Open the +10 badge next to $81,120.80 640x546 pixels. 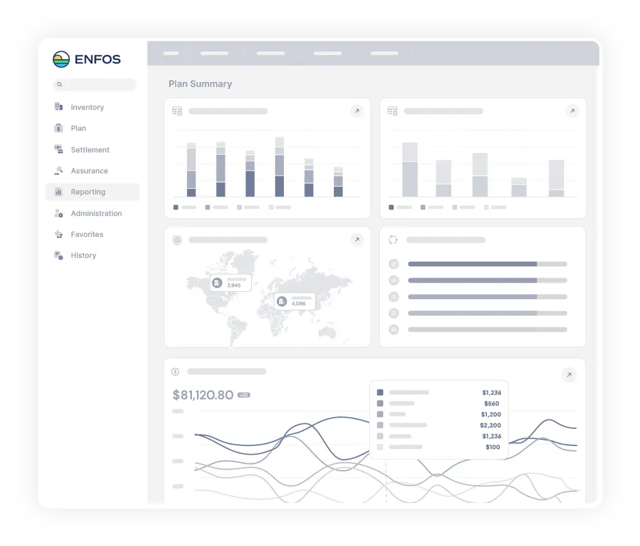[x=244, y=395]
